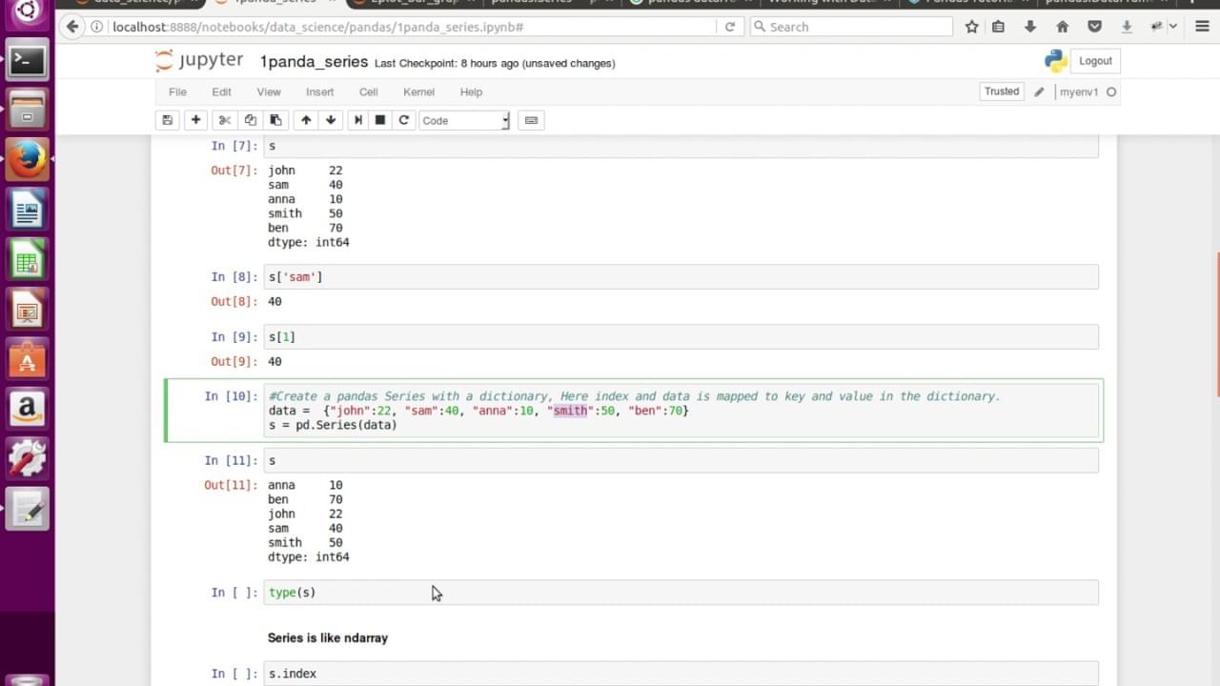Open the Kernel menu
The image size is (1220, 686).
[x=418, y=92]
